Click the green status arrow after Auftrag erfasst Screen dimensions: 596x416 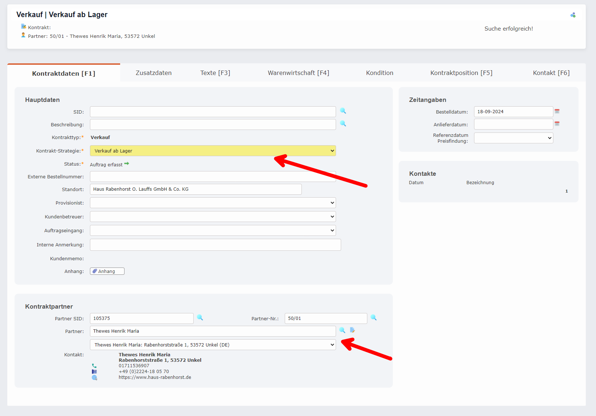point(127,164)
